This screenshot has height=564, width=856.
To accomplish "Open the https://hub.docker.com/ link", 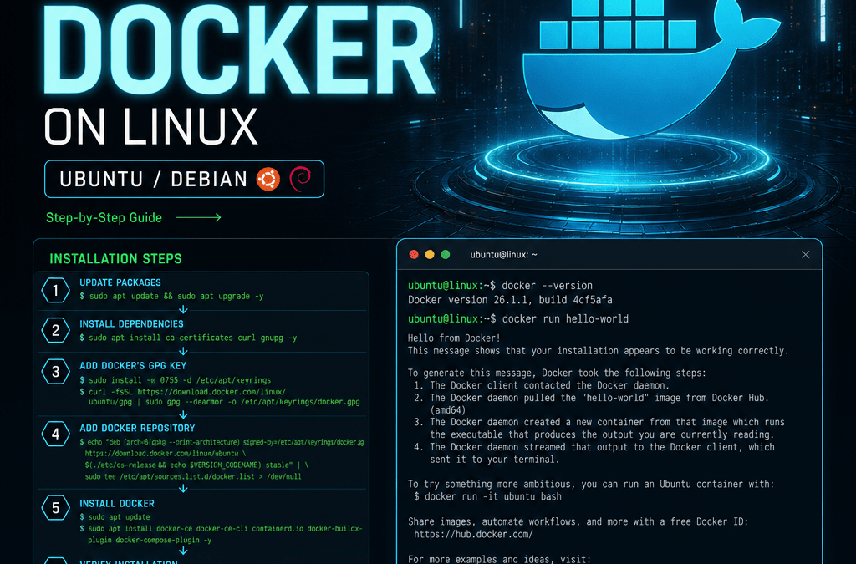I will [473, 535].
